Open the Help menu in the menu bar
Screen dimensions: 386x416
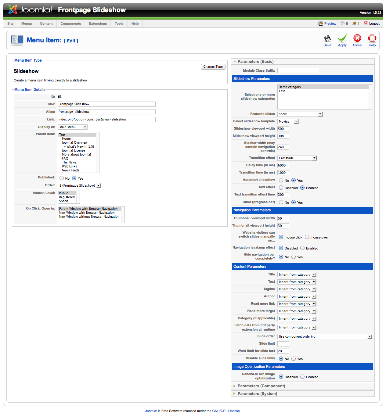pyautogui.click(x=135, y=24)
